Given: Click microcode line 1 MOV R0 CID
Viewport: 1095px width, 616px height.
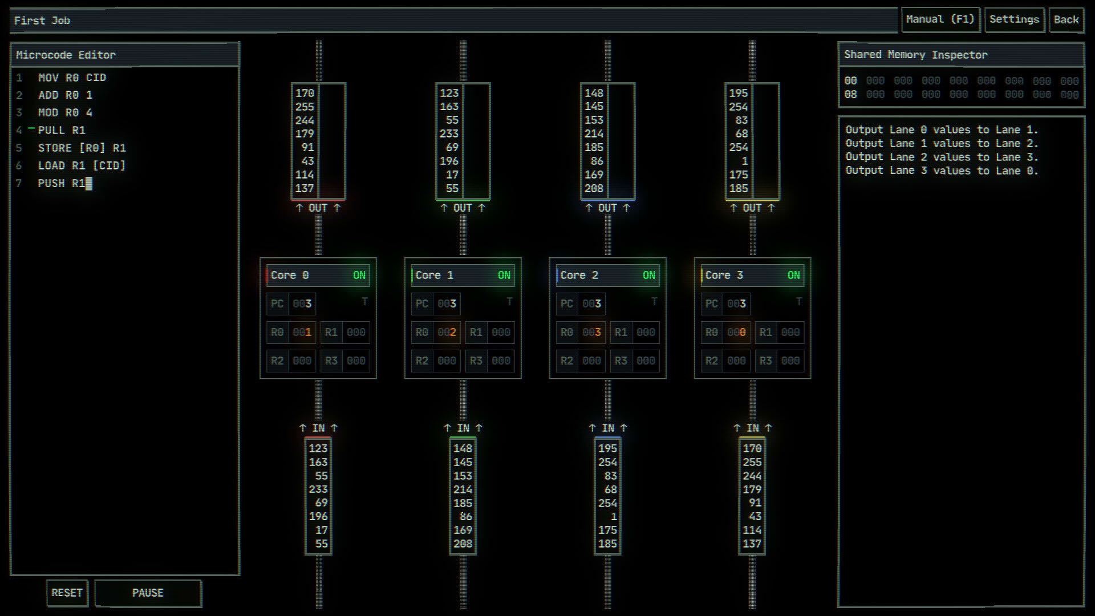Looking at the screenshot, I should (72, 78).
